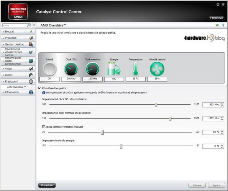228x191 pixels.
Task: Increase memory clock with up arrow
Action: pyautogui.click(x=222, y=117)
